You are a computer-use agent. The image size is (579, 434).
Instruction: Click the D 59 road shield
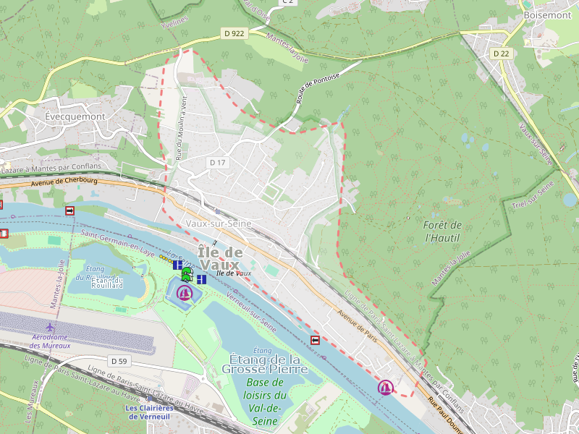tap(119, 361)
